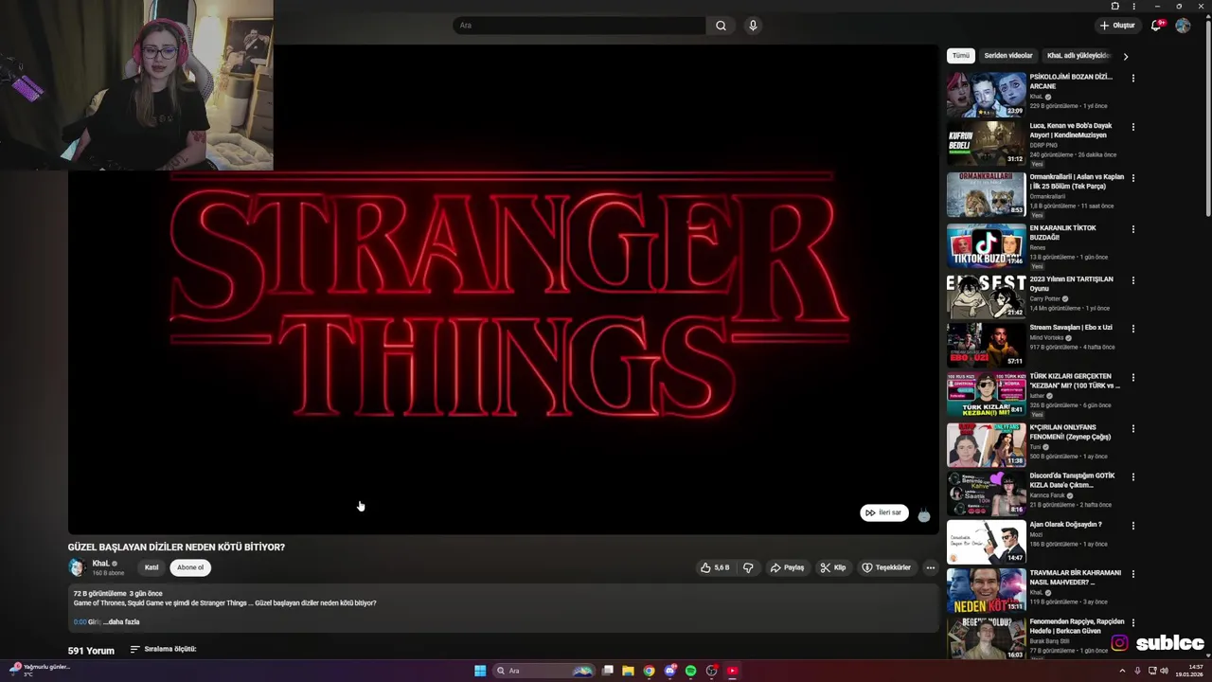The width and height of the screenshot is (1212, 682).
Task: Open File Explorer from taskbar
Action: [628, 671]
